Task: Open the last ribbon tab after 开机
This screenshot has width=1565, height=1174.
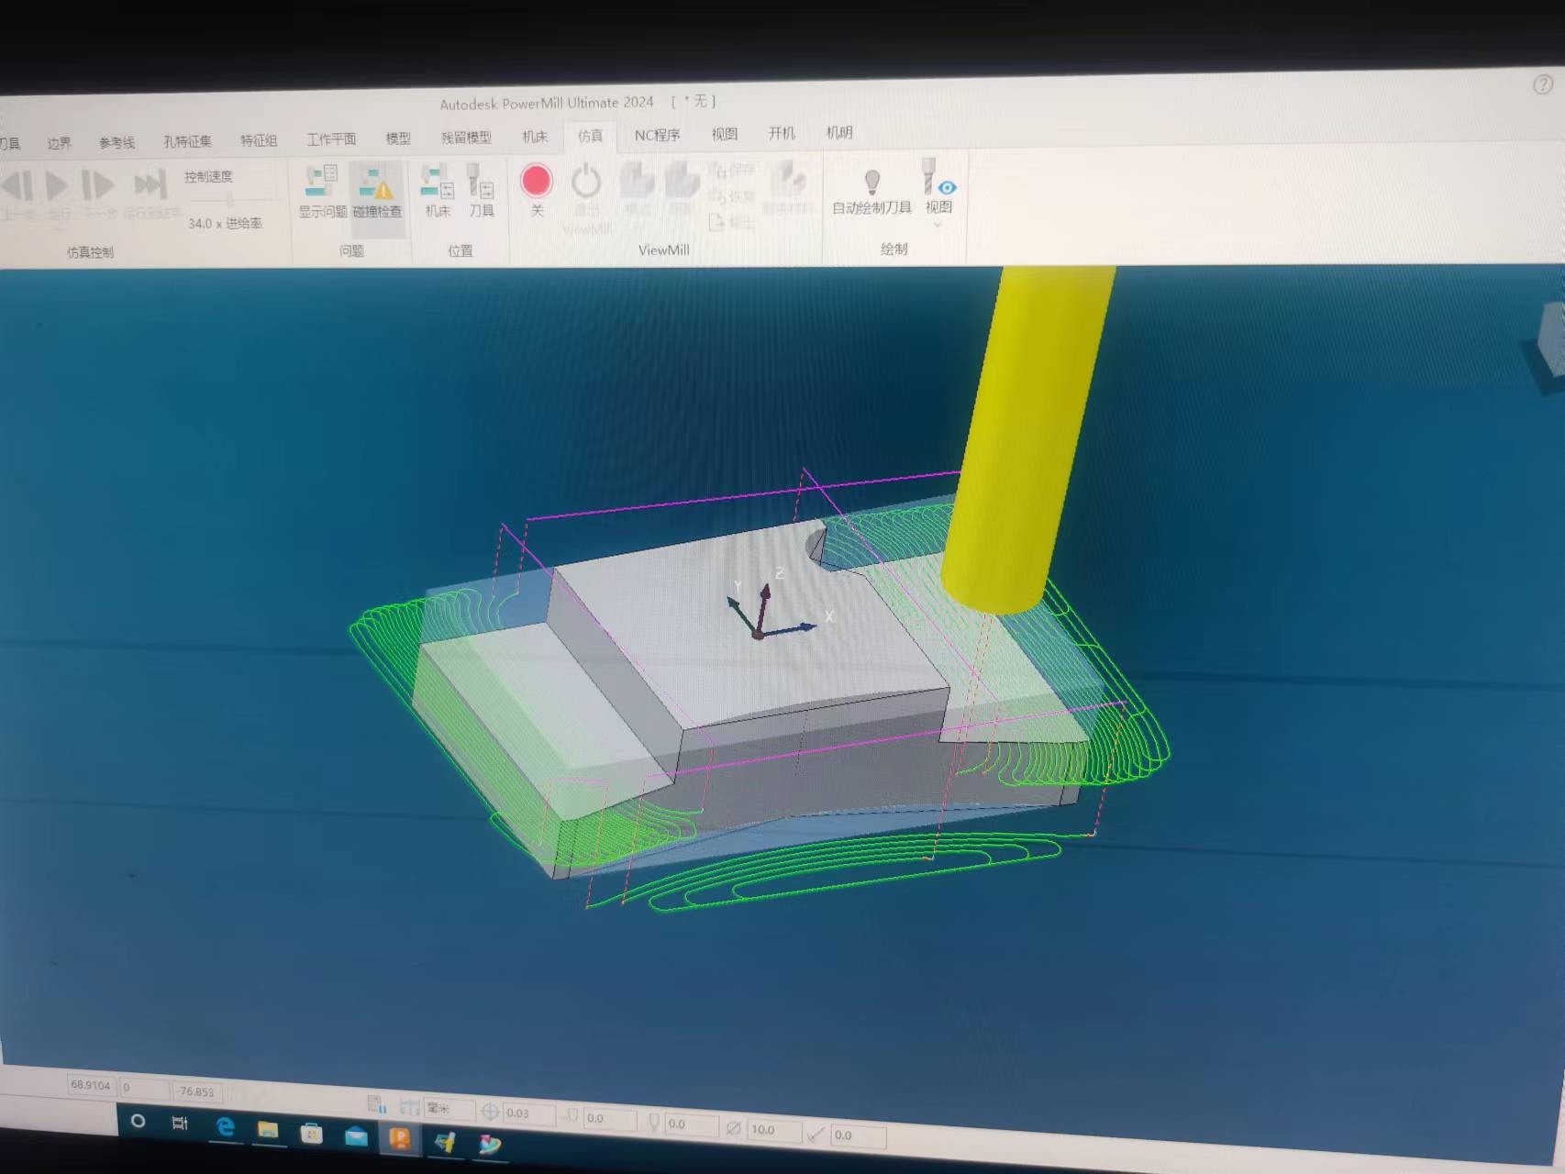Action: coord(839,132)
